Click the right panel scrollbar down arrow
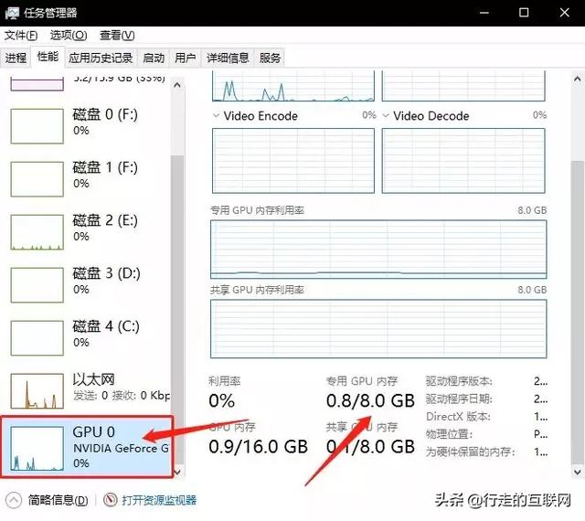This screenshot has width=585, height=521. click(578, 473)
